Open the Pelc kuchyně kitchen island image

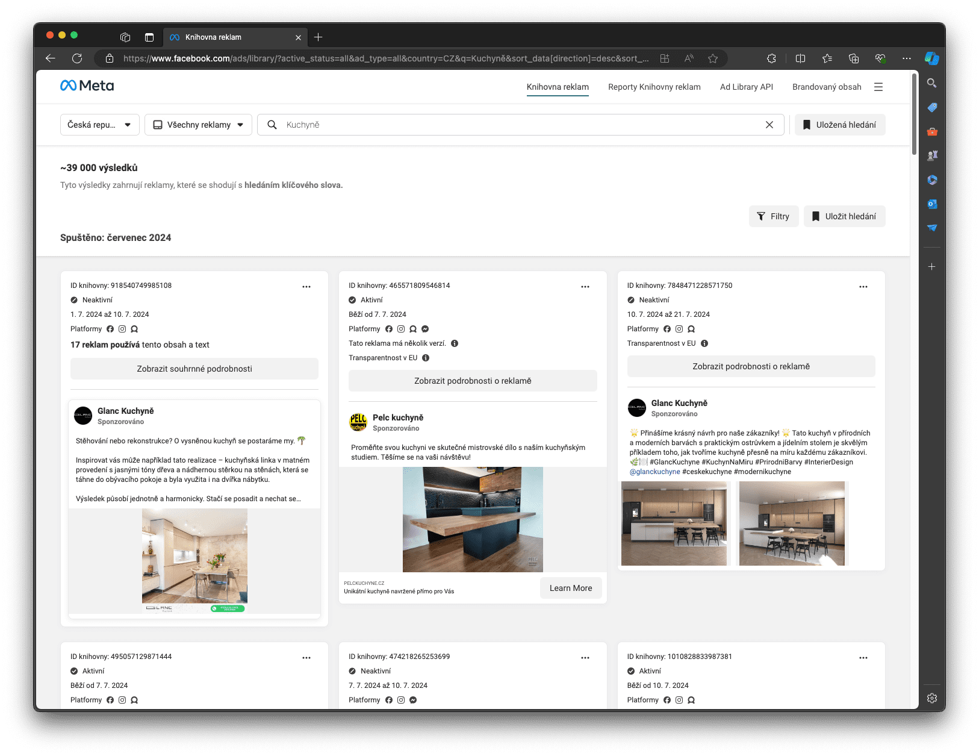[x=473, y=519]
